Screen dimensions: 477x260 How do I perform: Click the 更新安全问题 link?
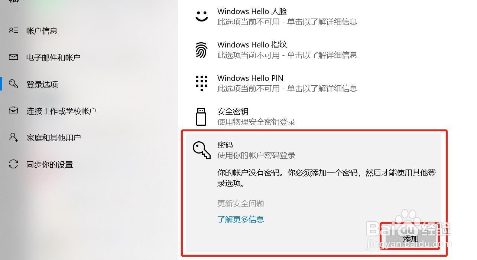[x=241, y=203]
